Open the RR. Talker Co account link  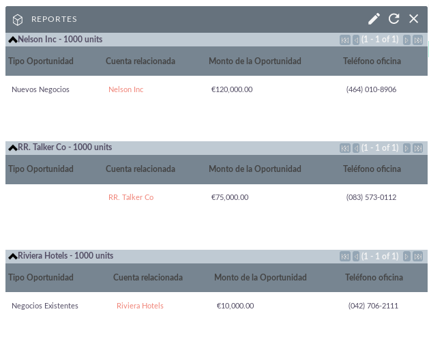click(131, 197)
